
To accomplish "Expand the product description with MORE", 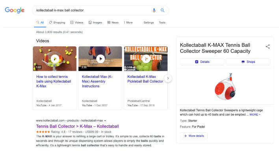I will coord(255,114).
